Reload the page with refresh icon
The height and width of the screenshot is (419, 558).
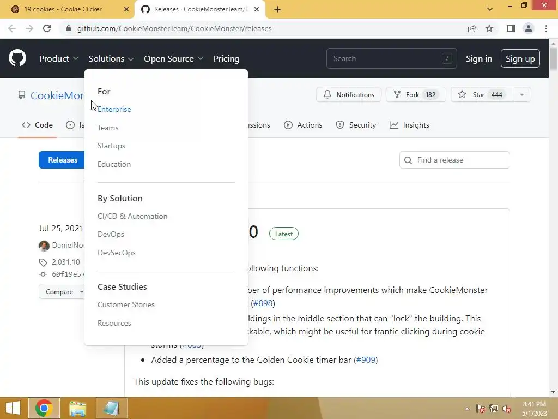(x=47, y=28)
